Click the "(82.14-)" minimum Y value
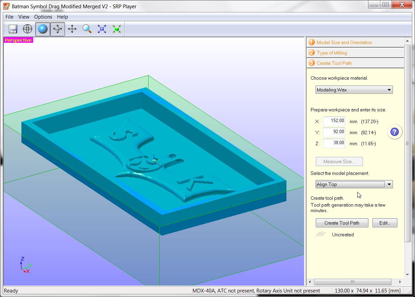The image size is (415, 297). point(368,132)
